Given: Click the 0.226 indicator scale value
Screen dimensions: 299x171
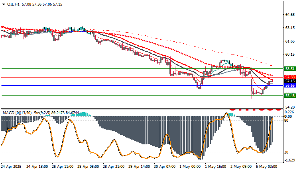Looking at the screenshot, I should (x=290, y=112).
